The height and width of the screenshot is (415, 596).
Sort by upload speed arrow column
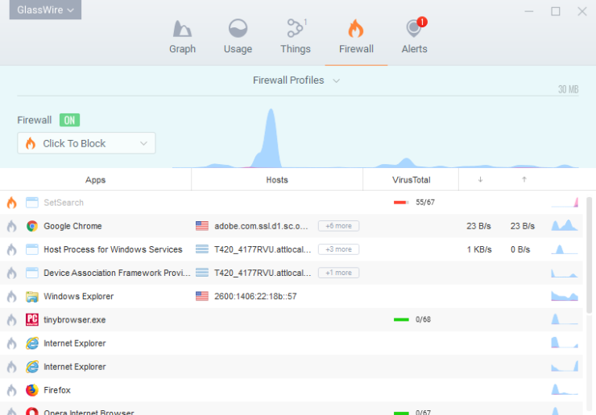coord(524,179)
